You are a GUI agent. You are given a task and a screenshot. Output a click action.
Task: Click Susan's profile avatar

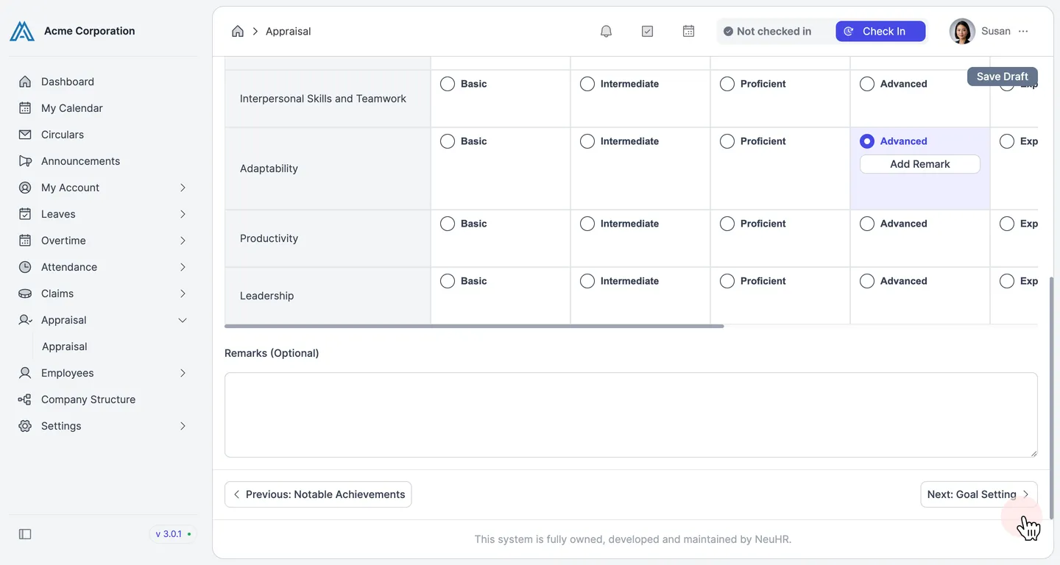coord(962,31)
